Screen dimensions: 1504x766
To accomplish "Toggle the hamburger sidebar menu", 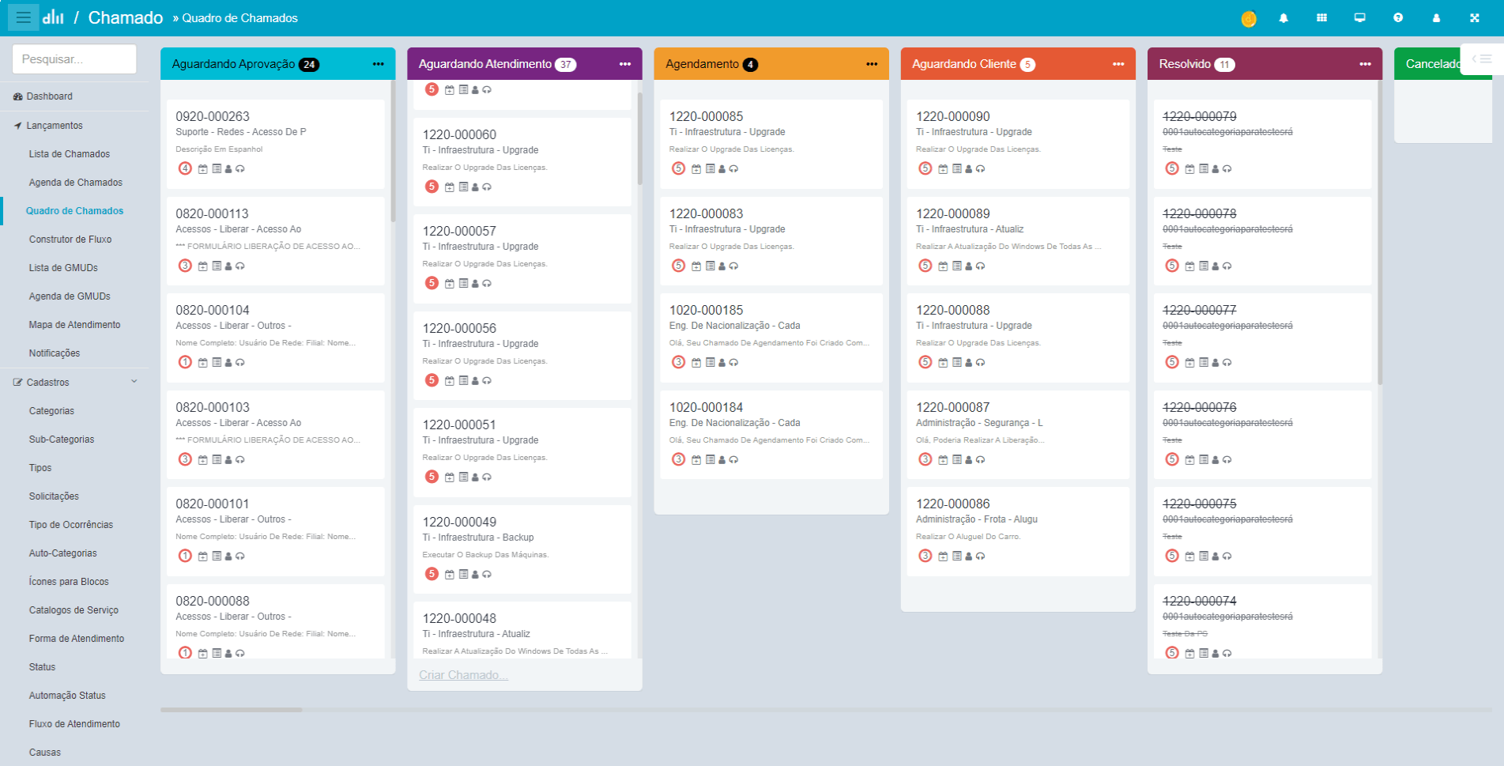I will (23, 17).
